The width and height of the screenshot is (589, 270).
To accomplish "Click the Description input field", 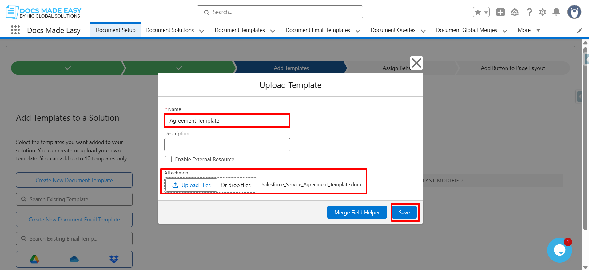I will pos(227,144).
